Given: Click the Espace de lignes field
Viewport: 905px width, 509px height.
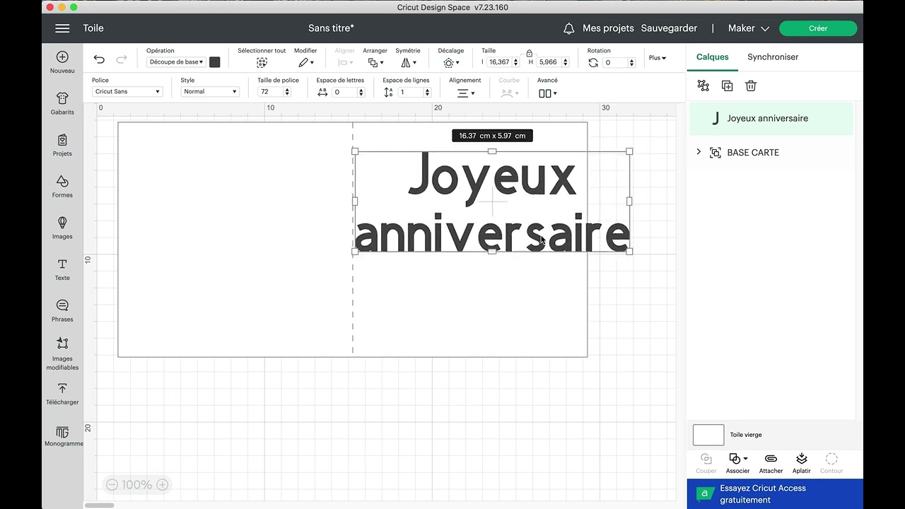Looking at the screenshot, I should 410,92.
